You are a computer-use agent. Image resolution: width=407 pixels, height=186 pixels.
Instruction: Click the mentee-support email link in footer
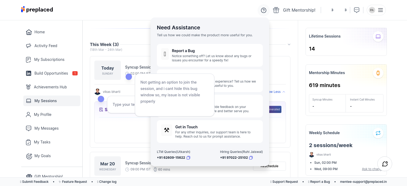coord(363,182)
